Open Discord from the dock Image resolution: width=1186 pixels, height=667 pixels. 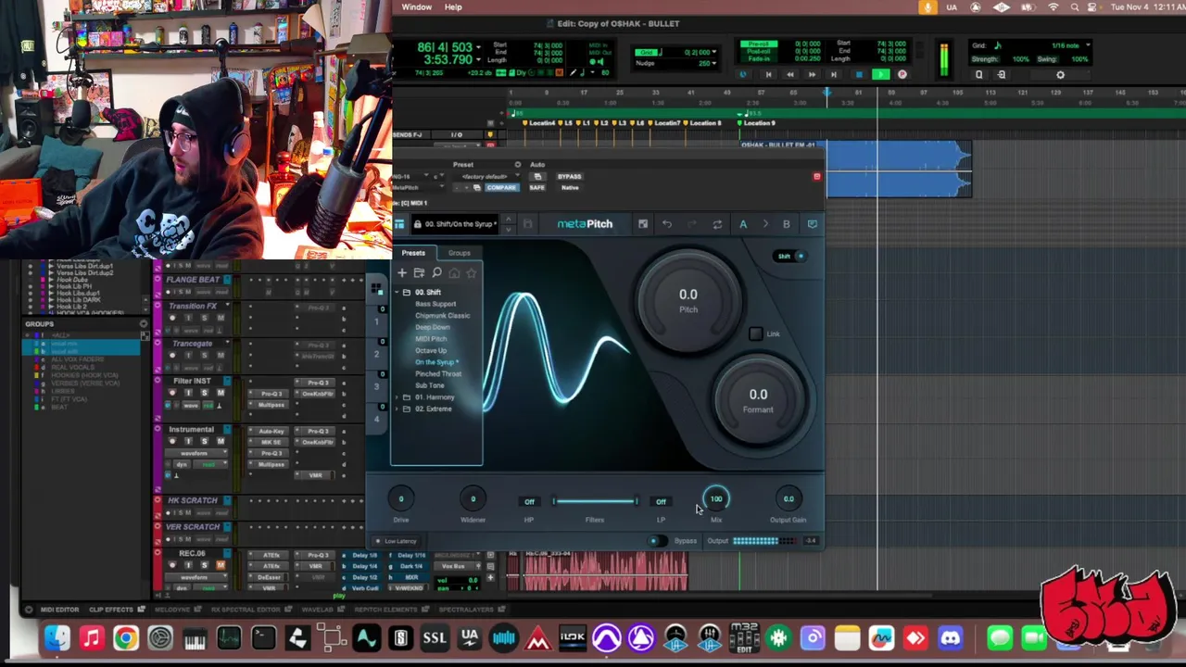coord(951,638)
